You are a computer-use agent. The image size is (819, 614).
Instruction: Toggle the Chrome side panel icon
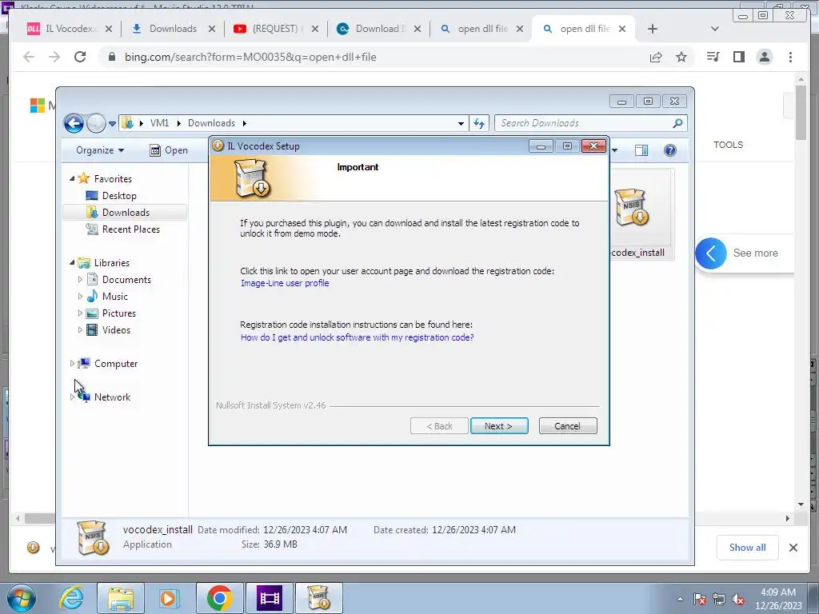[x=738, y=57]
